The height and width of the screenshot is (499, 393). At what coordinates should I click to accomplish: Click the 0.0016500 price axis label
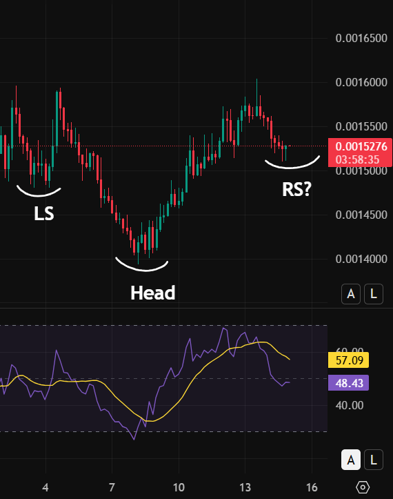361,38
